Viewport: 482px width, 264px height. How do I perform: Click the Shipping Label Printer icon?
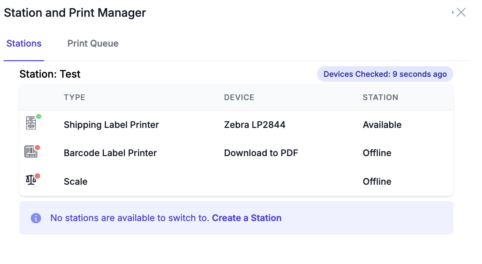(31, 123)
